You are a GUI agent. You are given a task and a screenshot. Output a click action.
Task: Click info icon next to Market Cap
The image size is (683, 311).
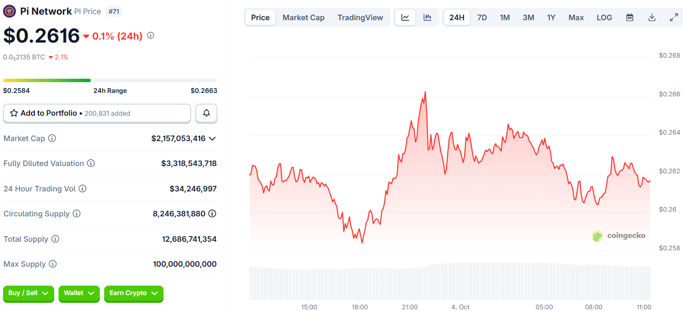tap(52, 138)
